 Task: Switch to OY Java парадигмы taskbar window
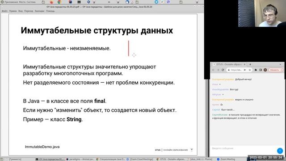(x=50, y=159)
